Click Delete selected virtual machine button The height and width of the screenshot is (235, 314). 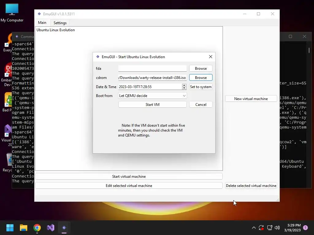251,186
